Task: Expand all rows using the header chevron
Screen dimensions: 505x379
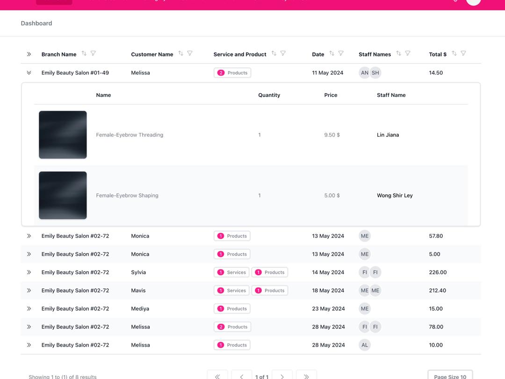Action: (29, 54)
